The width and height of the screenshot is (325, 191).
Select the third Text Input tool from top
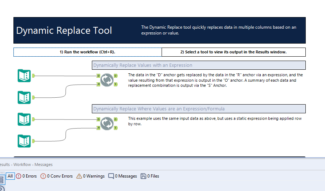[x=24, y=119]
